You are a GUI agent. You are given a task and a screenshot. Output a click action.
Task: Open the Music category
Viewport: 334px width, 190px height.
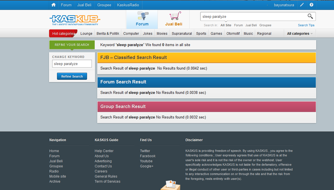point(248,34)
